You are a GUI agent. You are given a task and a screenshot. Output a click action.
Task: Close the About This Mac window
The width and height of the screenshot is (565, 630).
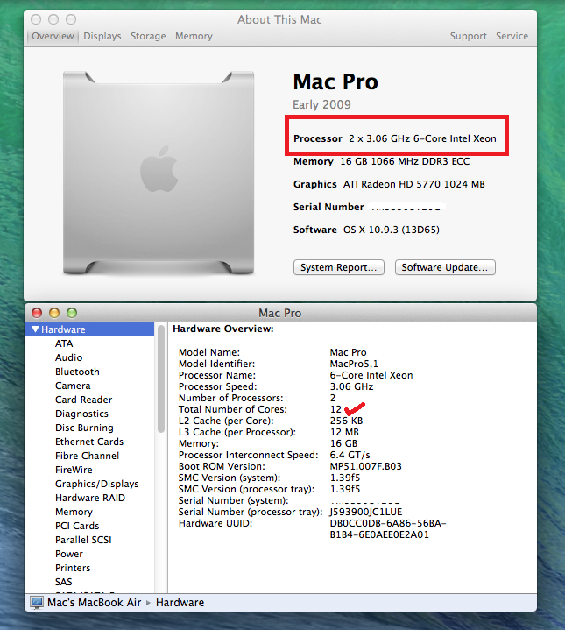[x=36, y=19]
